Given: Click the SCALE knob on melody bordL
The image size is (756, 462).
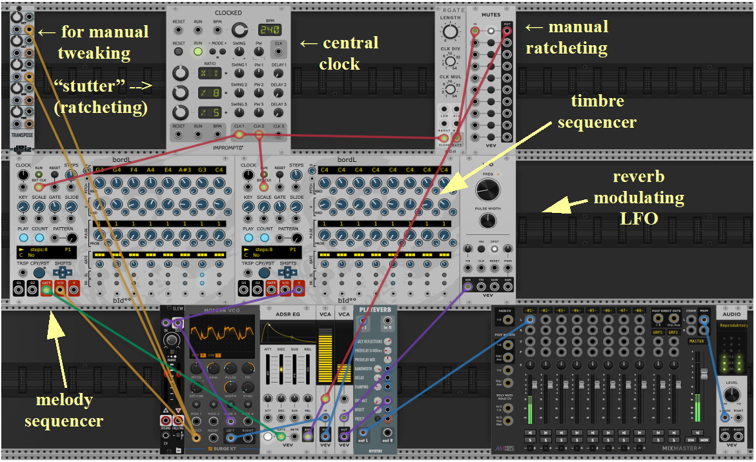Looking at the screenshot, I should 39,206.
